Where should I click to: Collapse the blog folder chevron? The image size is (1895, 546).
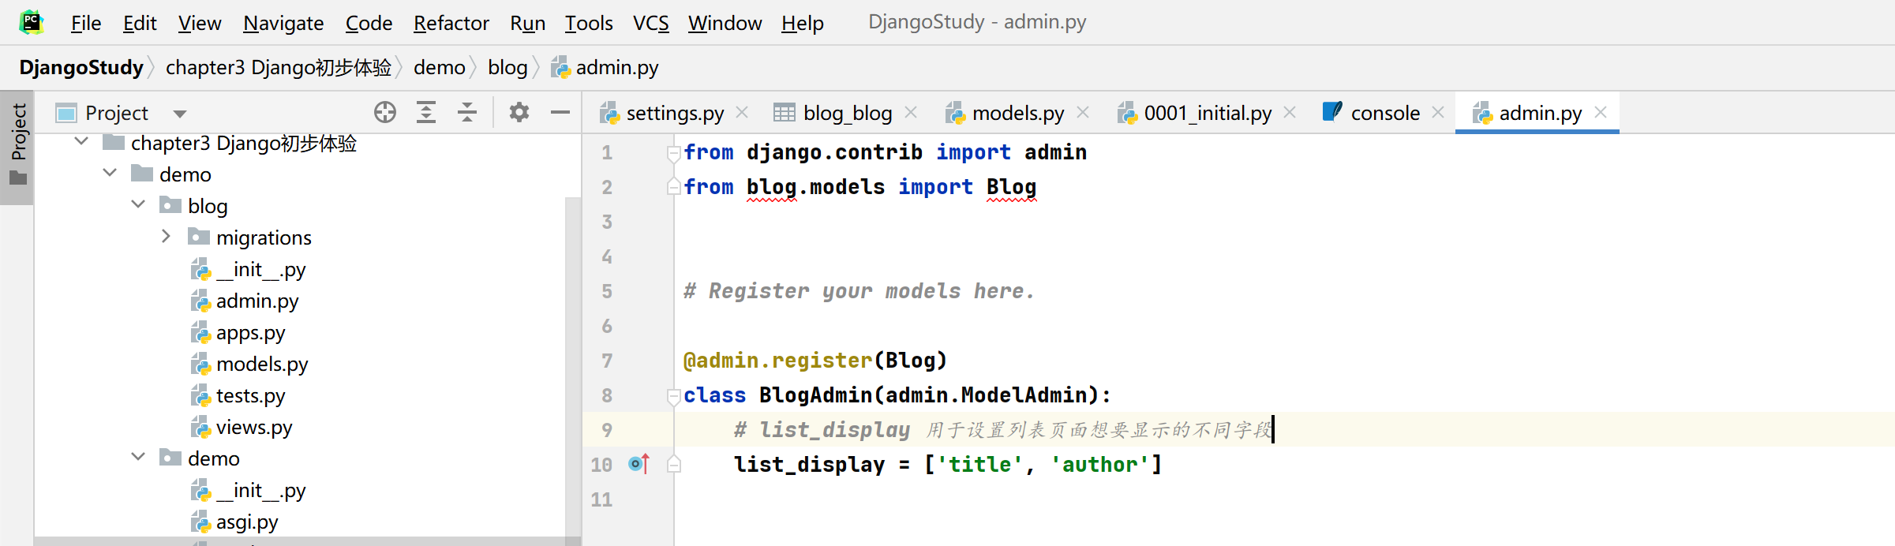[x=138, y=204]
